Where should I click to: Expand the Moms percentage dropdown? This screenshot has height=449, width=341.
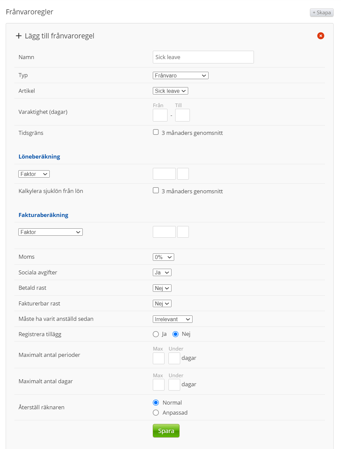pyautogui.click(x=163, y=257)
